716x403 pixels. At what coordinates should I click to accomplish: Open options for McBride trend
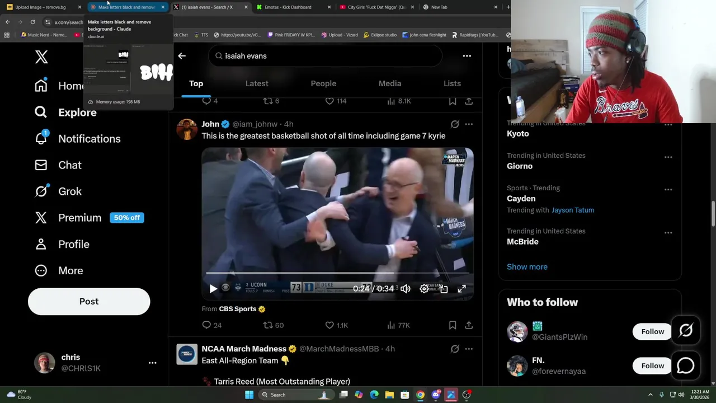668,233
